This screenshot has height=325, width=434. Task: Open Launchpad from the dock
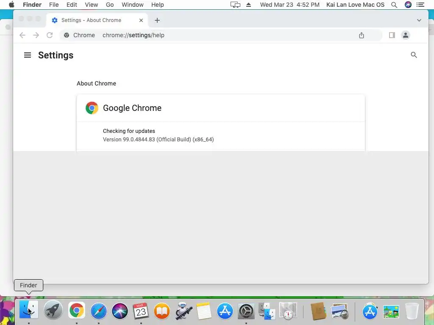coord(53,310)
